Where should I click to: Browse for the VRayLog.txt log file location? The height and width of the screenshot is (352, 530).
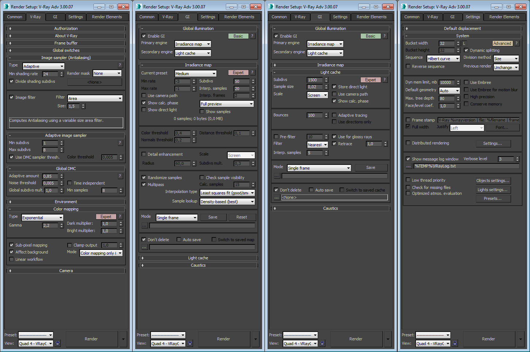click(x=409, y=166)
